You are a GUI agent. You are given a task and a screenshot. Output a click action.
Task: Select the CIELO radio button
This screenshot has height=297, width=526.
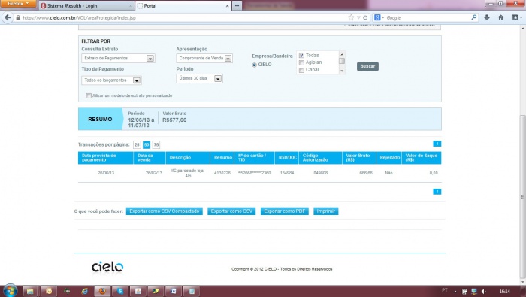pos(254,65)
